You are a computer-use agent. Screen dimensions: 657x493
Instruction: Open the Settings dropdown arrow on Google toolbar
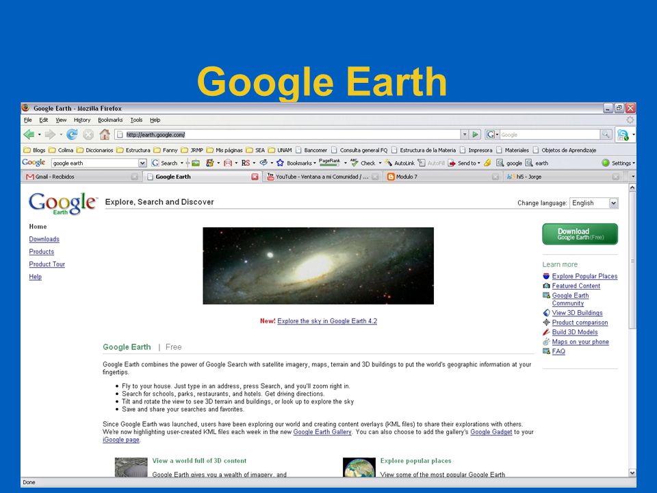click(634, 163)
